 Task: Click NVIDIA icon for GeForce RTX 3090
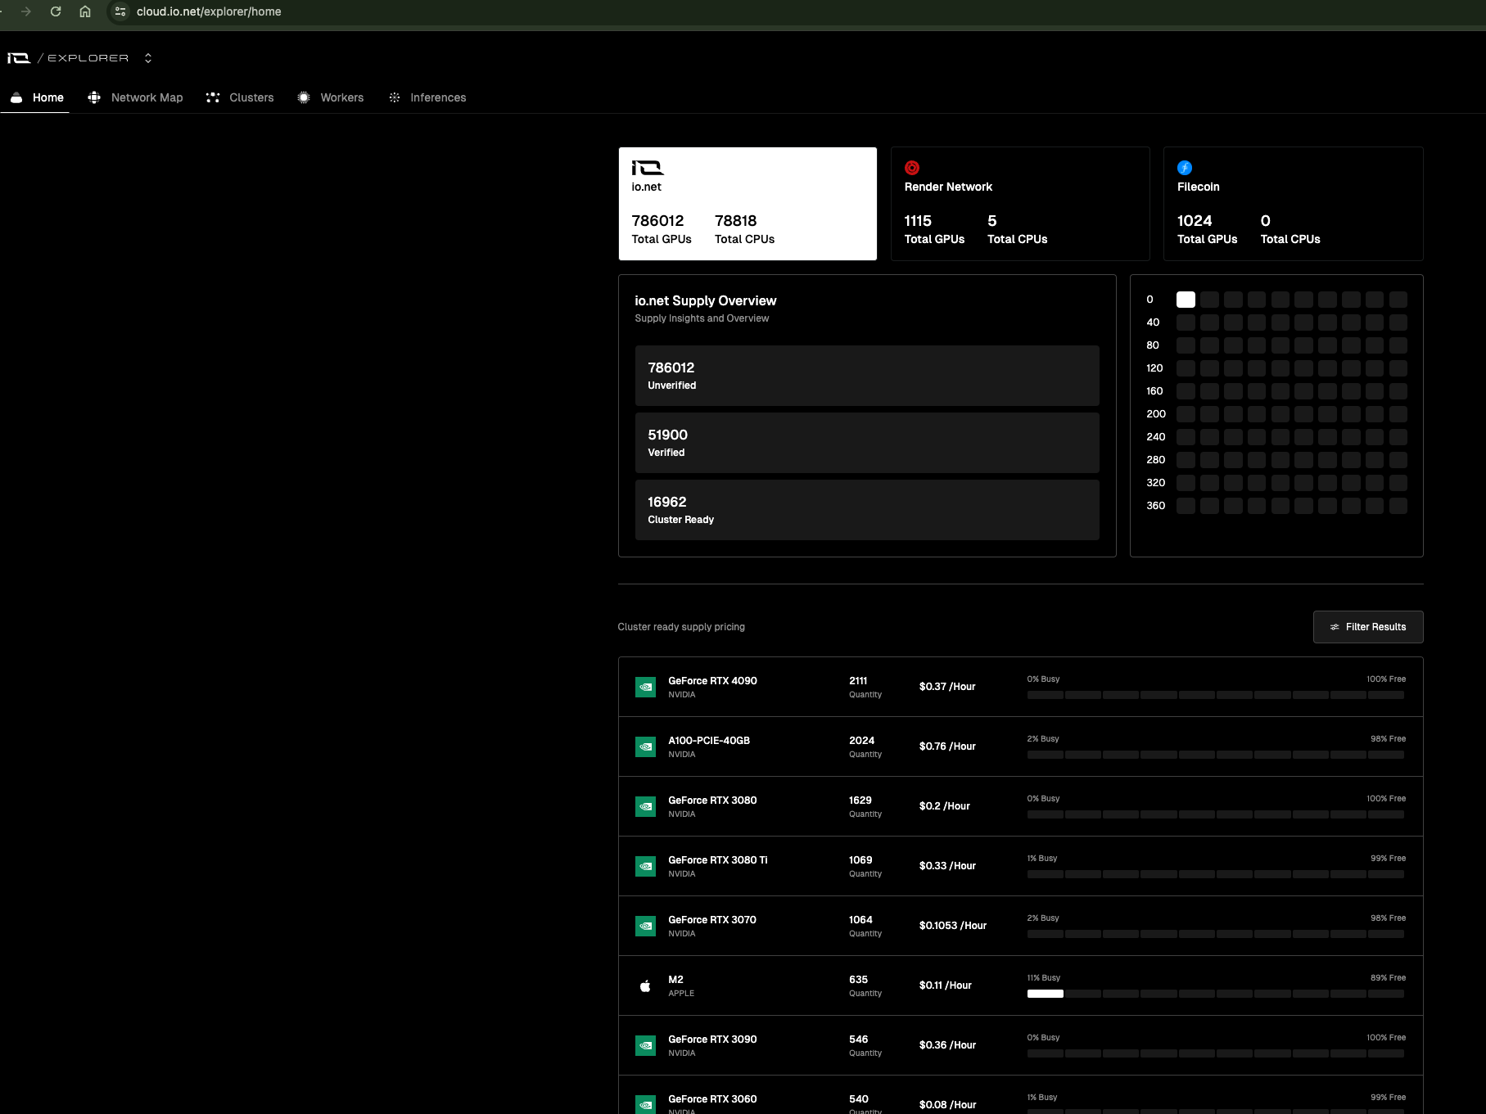[645, 1045]
